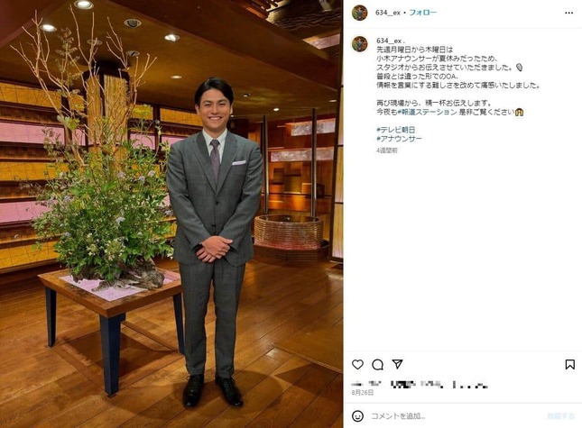The width and height of the screenshot is (582, 428).
Task: Follow the account via フォロー link
Action: (423, 13)
